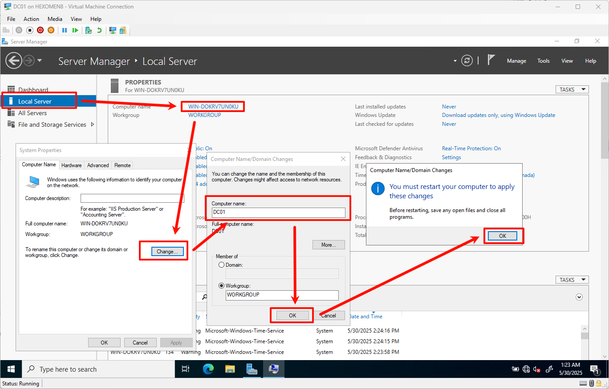Click the Settings link for Feedback & Diagnostics

451,157
